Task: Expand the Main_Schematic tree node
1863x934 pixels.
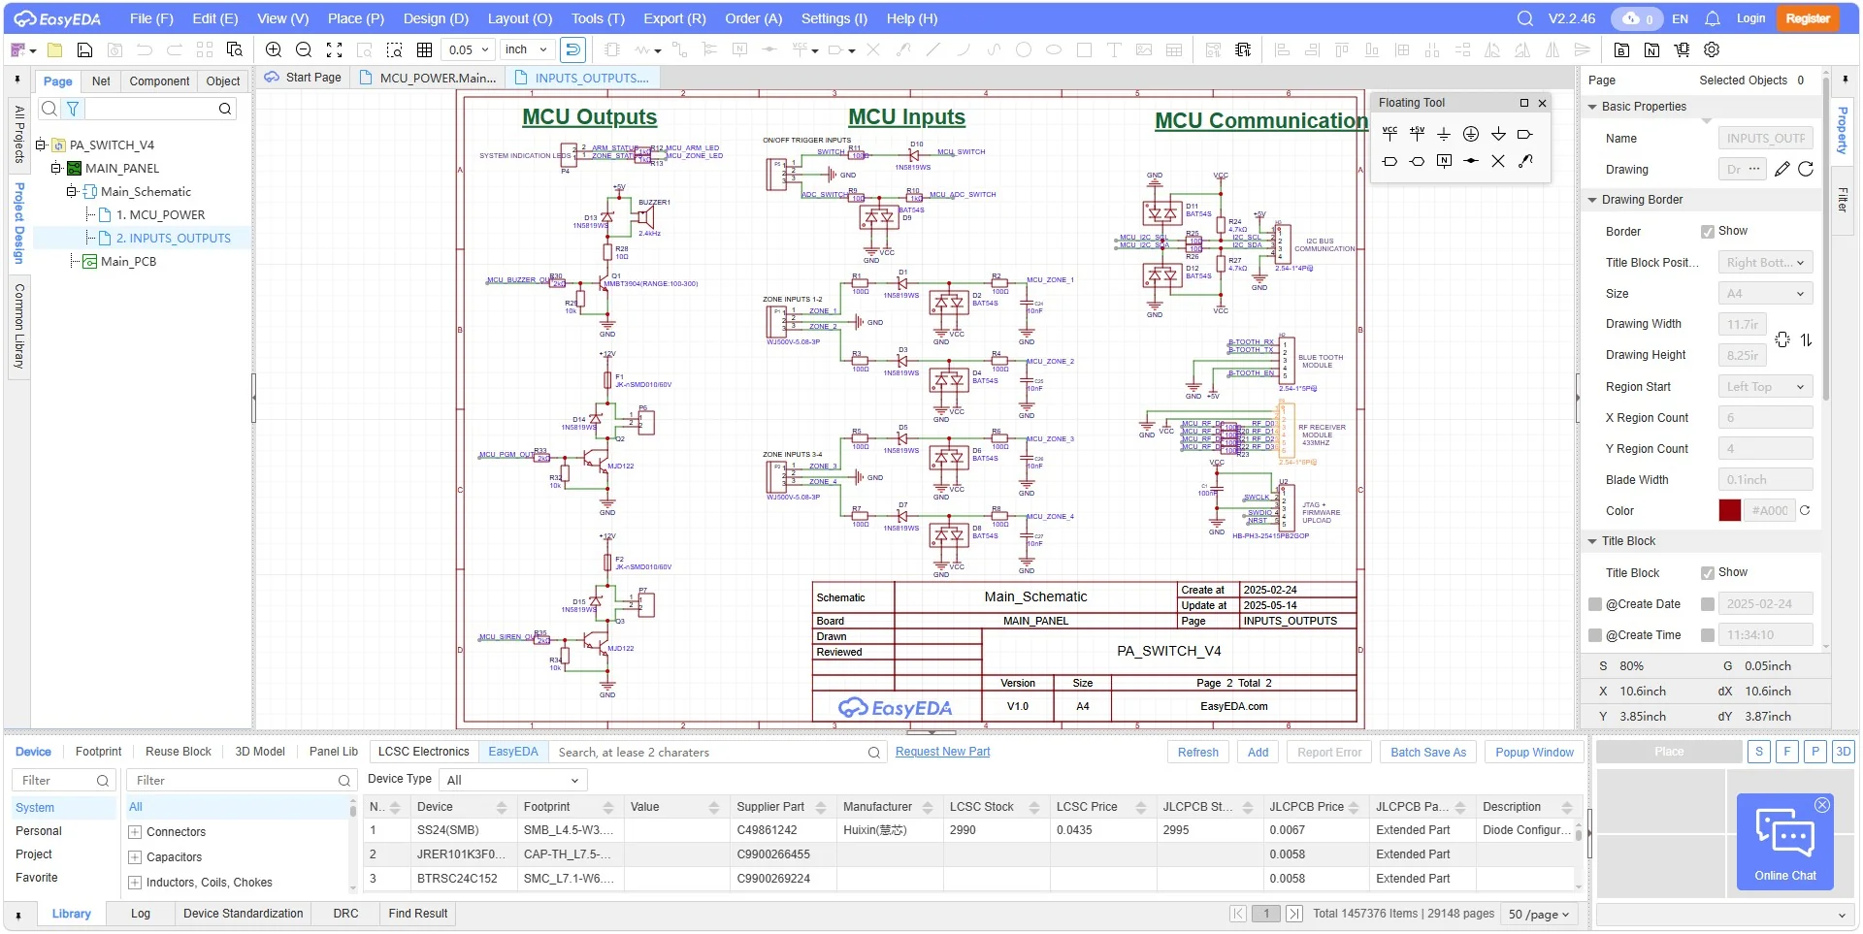Action: pyautogui.click(x=71, y=191)
